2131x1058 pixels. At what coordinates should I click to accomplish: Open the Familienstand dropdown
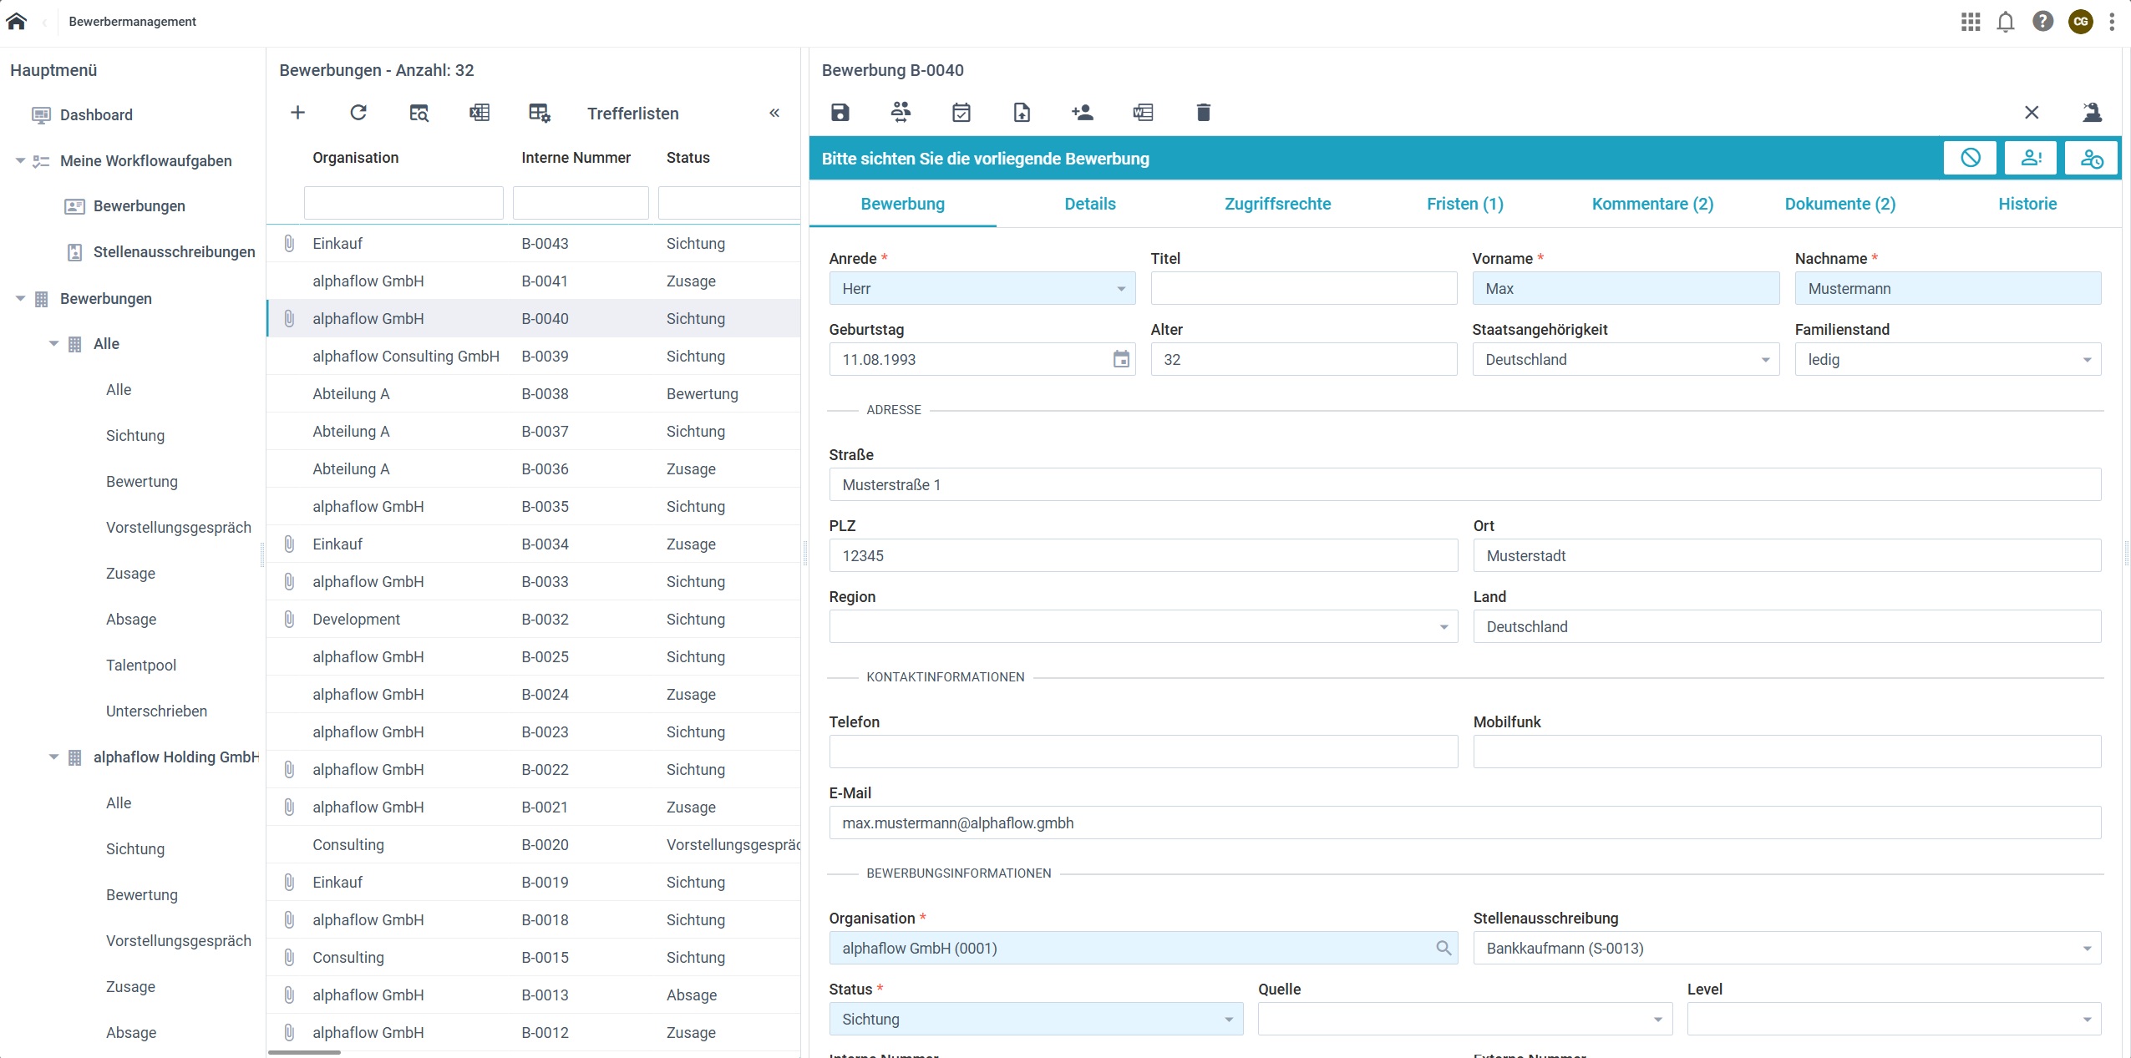pos(2086,360)
